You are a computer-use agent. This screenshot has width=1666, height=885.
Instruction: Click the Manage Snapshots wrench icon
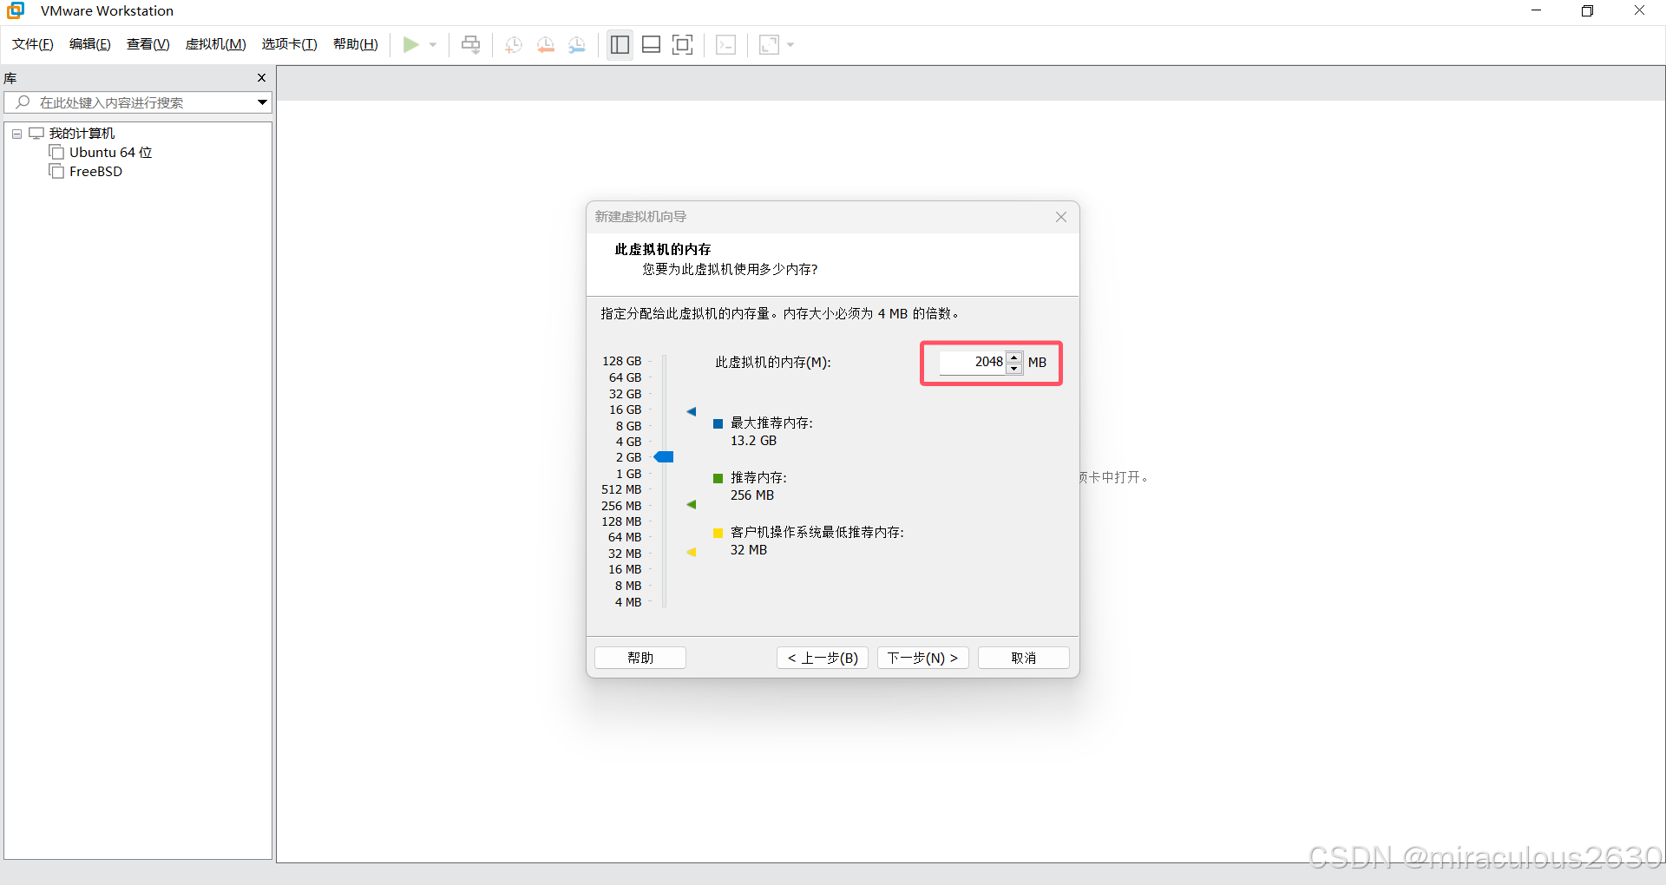(x=577, y=44)
